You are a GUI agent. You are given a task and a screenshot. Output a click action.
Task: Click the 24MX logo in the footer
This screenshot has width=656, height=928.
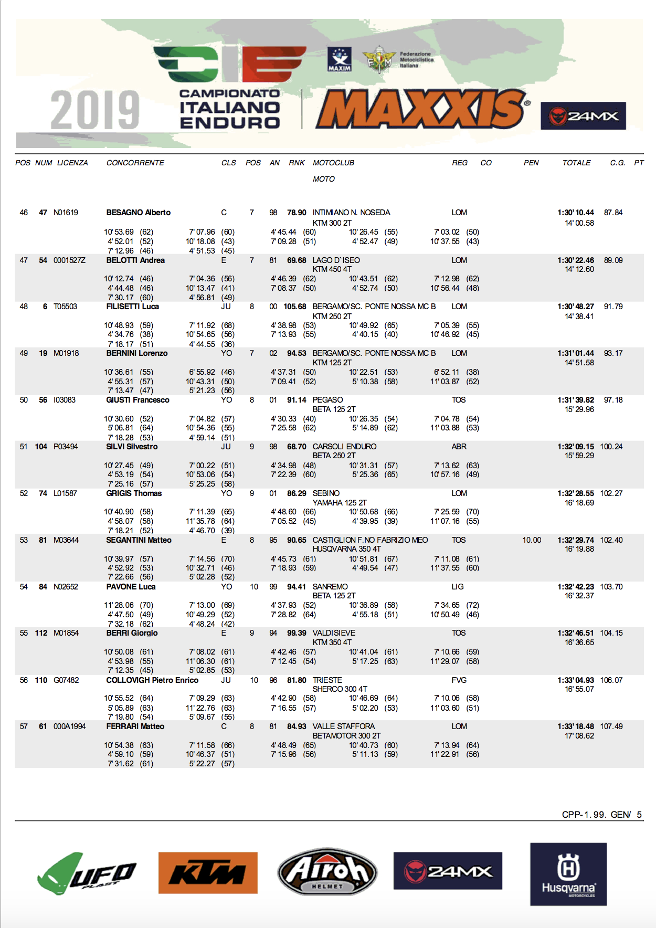coord(448,871)
